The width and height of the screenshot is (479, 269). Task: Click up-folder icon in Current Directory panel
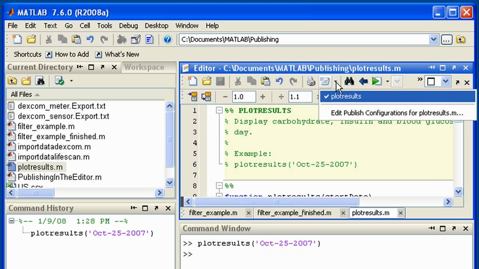12,81
